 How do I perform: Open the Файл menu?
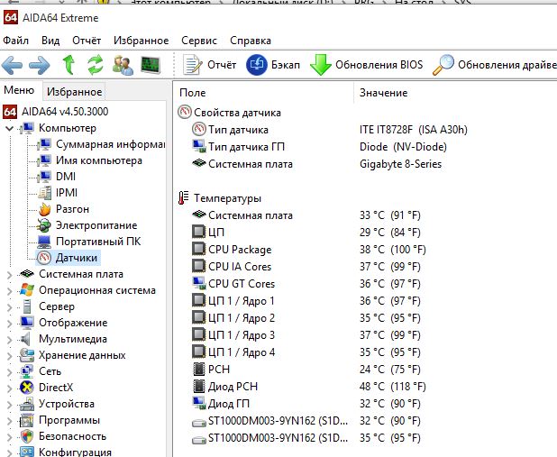[15, 41]
